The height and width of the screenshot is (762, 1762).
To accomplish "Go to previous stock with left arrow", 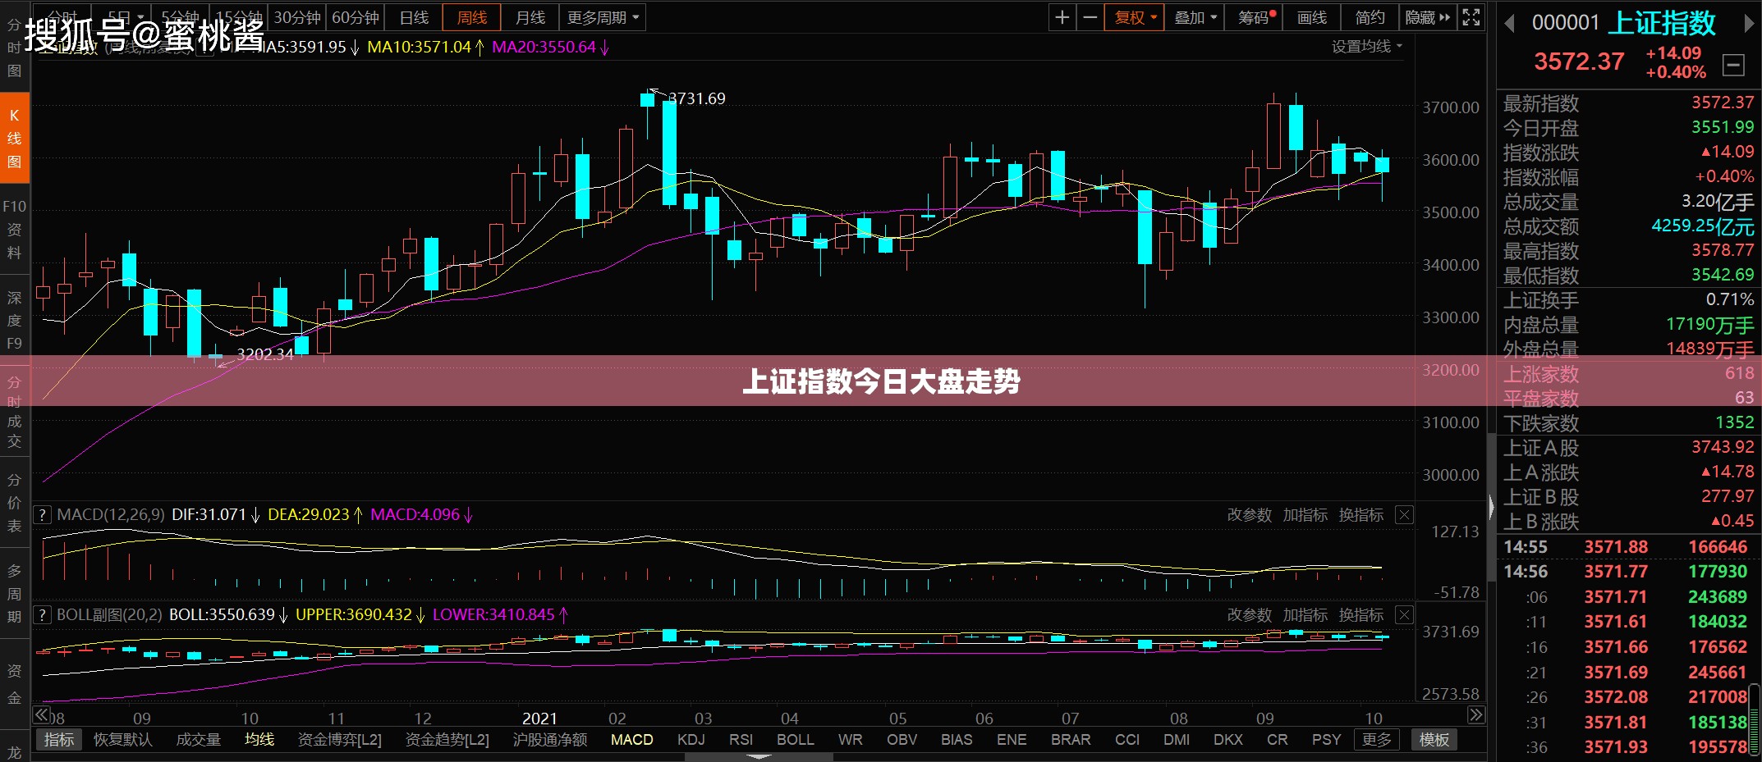I will click(1509, 24).
